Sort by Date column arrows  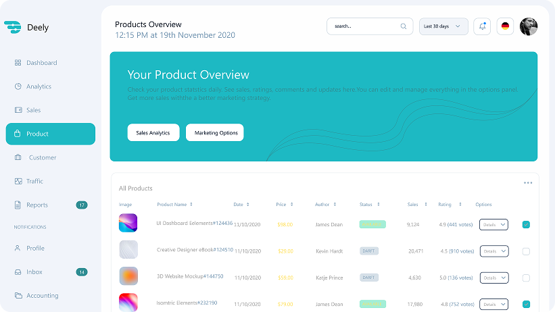[x=248, y=204]
